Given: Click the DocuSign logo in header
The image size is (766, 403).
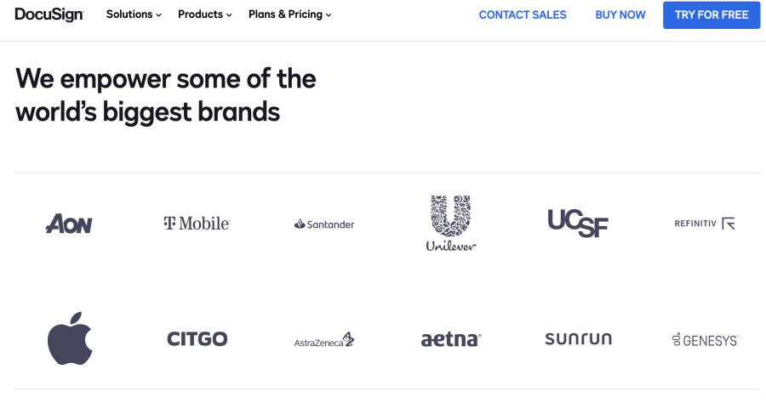Looking at the screenshot, I should click(x=49, y=14).
